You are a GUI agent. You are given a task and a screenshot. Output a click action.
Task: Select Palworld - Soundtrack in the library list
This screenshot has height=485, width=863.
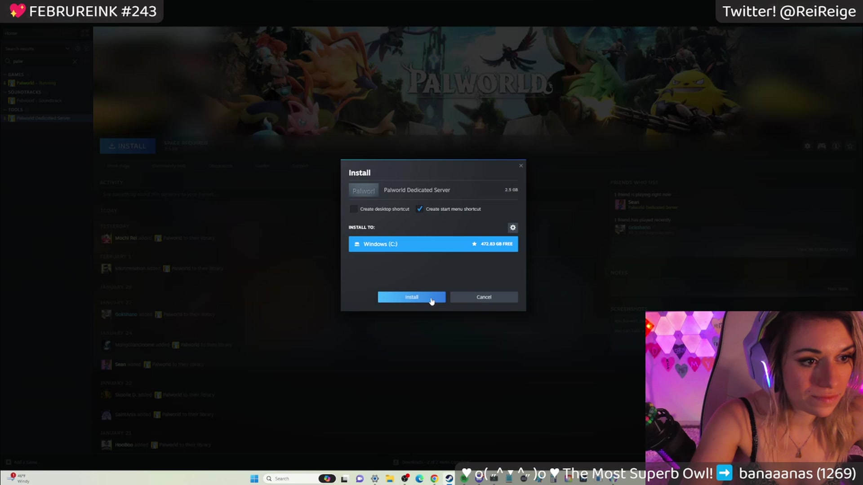[39, 101]
